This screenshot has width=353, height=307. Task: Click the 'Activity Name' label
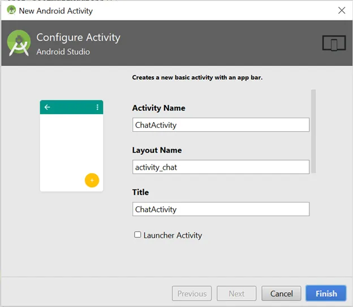point(159,108)
